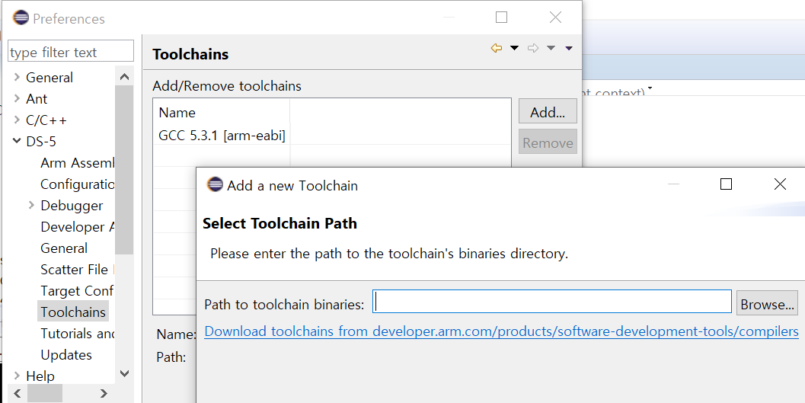Click horizontal scrollbar left arrow
805x403 pixels.
tap(18, 393)
